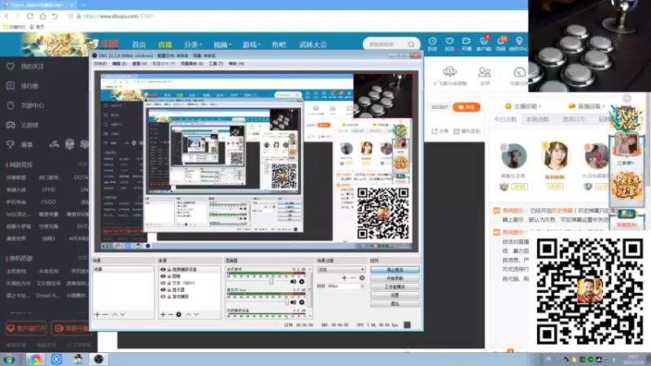Mute the 台式音响 desktop audio speaker
This screenshot has width=651, height=366.
point(293,281)
